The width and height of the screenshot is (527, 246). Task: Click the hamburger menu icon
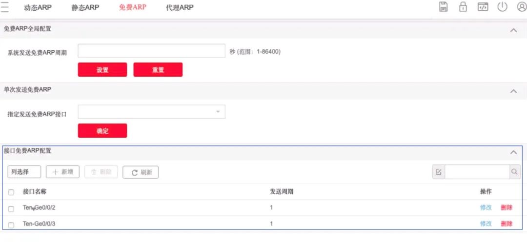point(5,7)
